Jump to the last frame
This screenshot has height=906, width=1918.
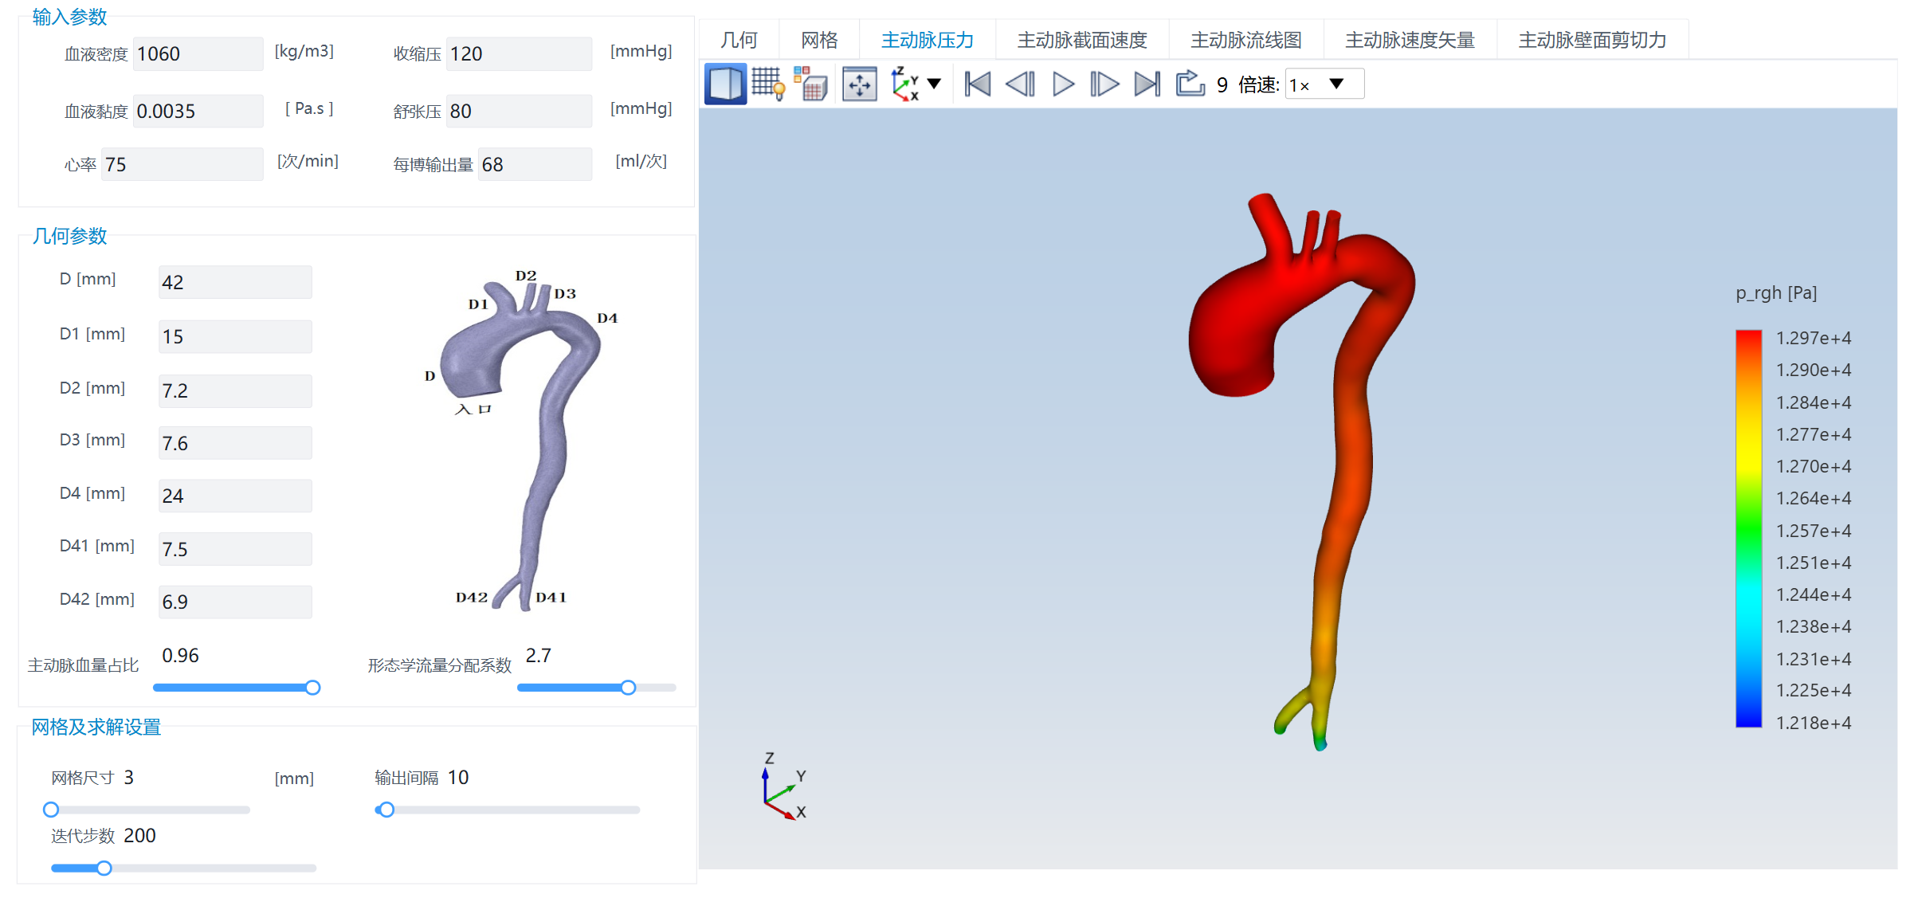1147,84
